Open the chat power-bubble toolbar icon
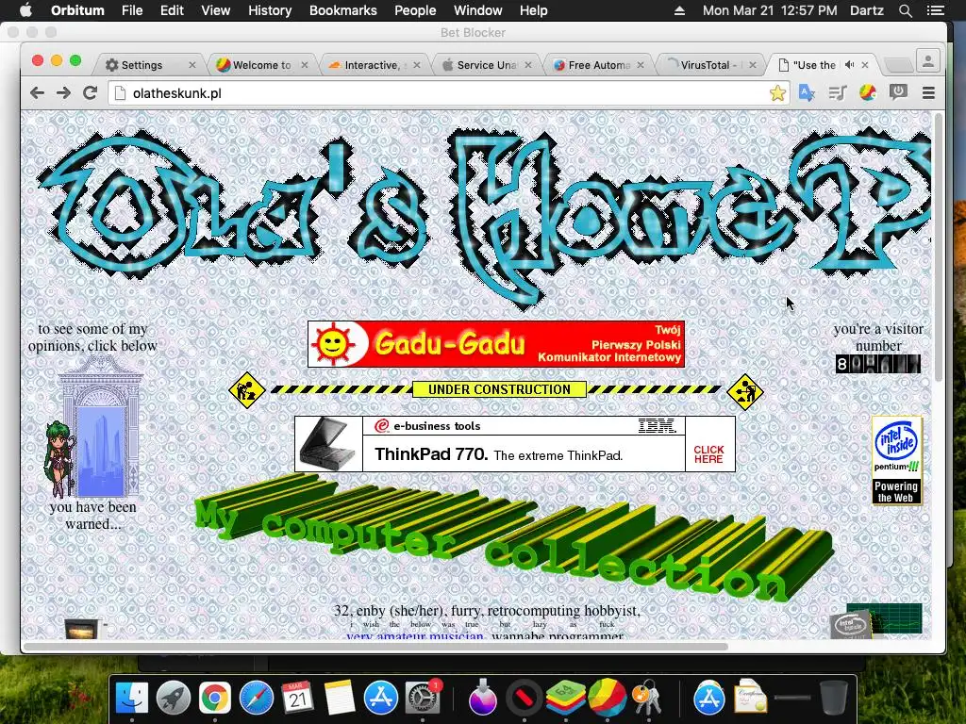 click(x=898, y=93)
